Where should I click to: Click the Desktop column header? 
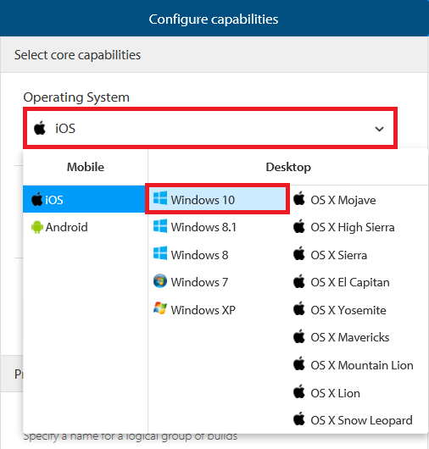[288, 167]
